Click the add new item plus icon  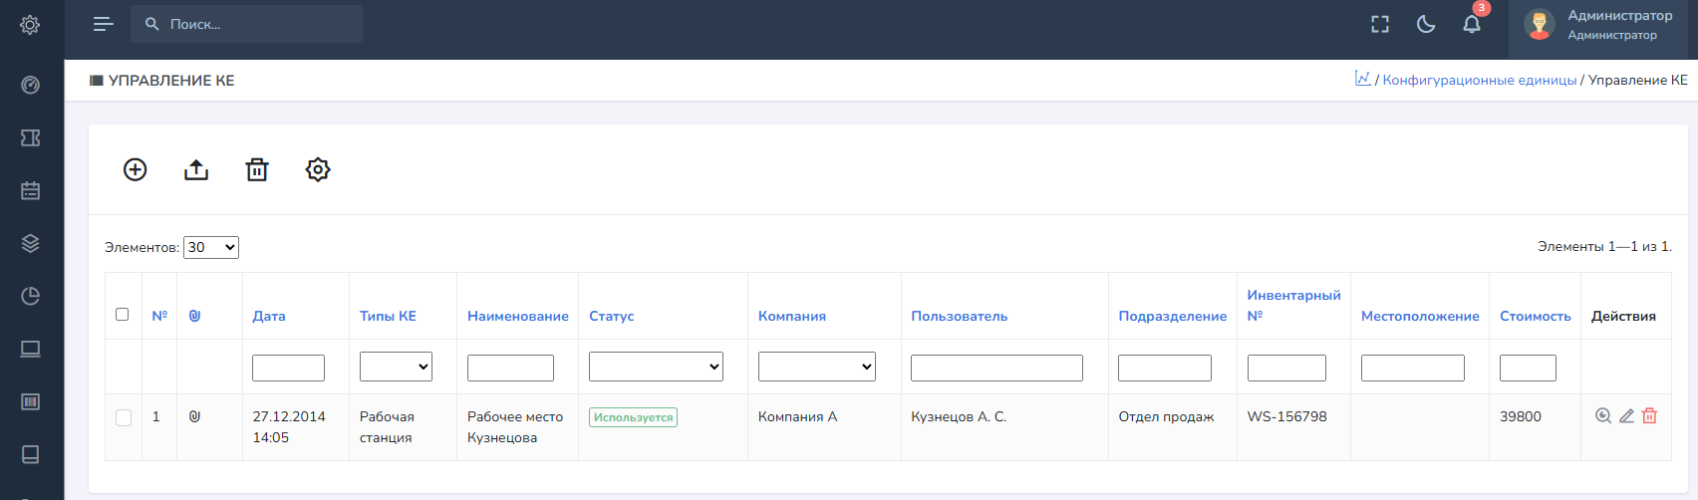[x=135, y=169]
